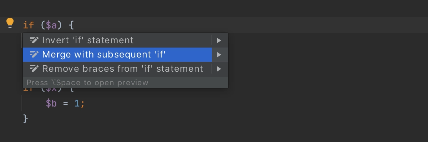
Task: Click the equals sign in assignment
Action: coord(65,104)
